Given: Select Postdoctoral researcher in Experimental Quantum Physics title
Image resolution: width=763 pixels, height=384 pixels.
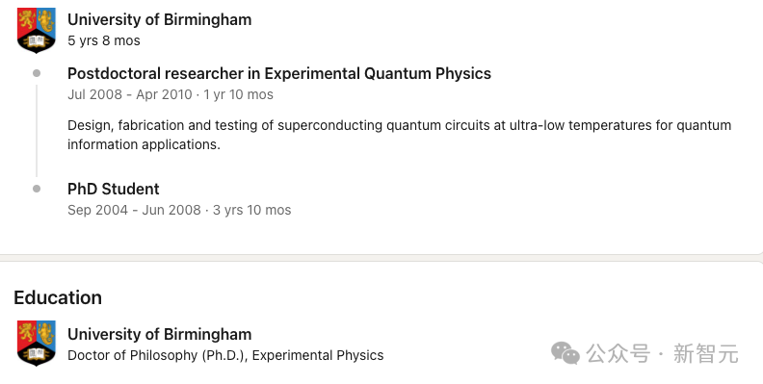Looking at the screenshot, I should coord(279,73).
